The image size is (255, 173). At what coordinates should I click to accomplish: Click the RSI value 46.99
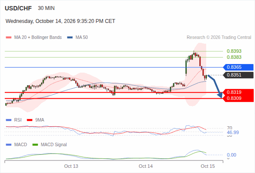[x=233, y=132]
